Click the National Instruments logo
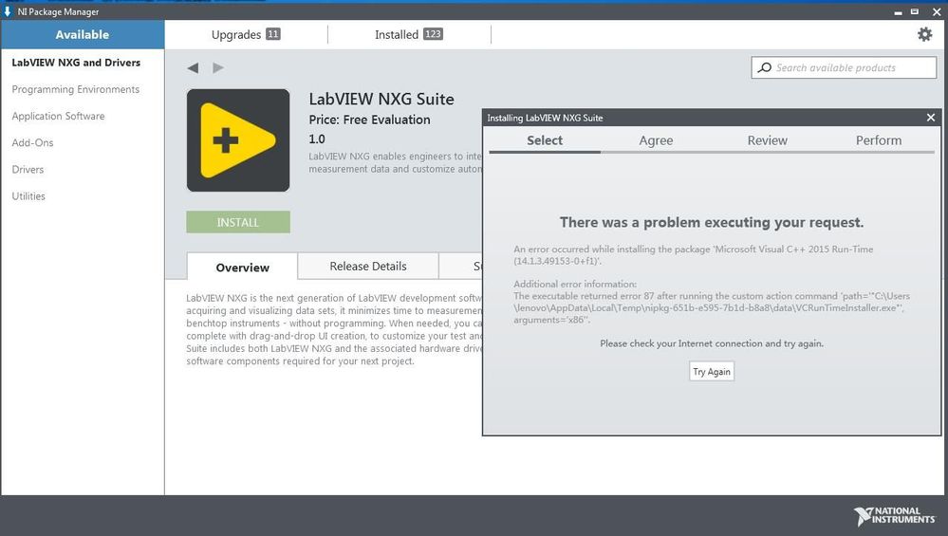Viewport: 948px width, 536px height. [894, 516]
